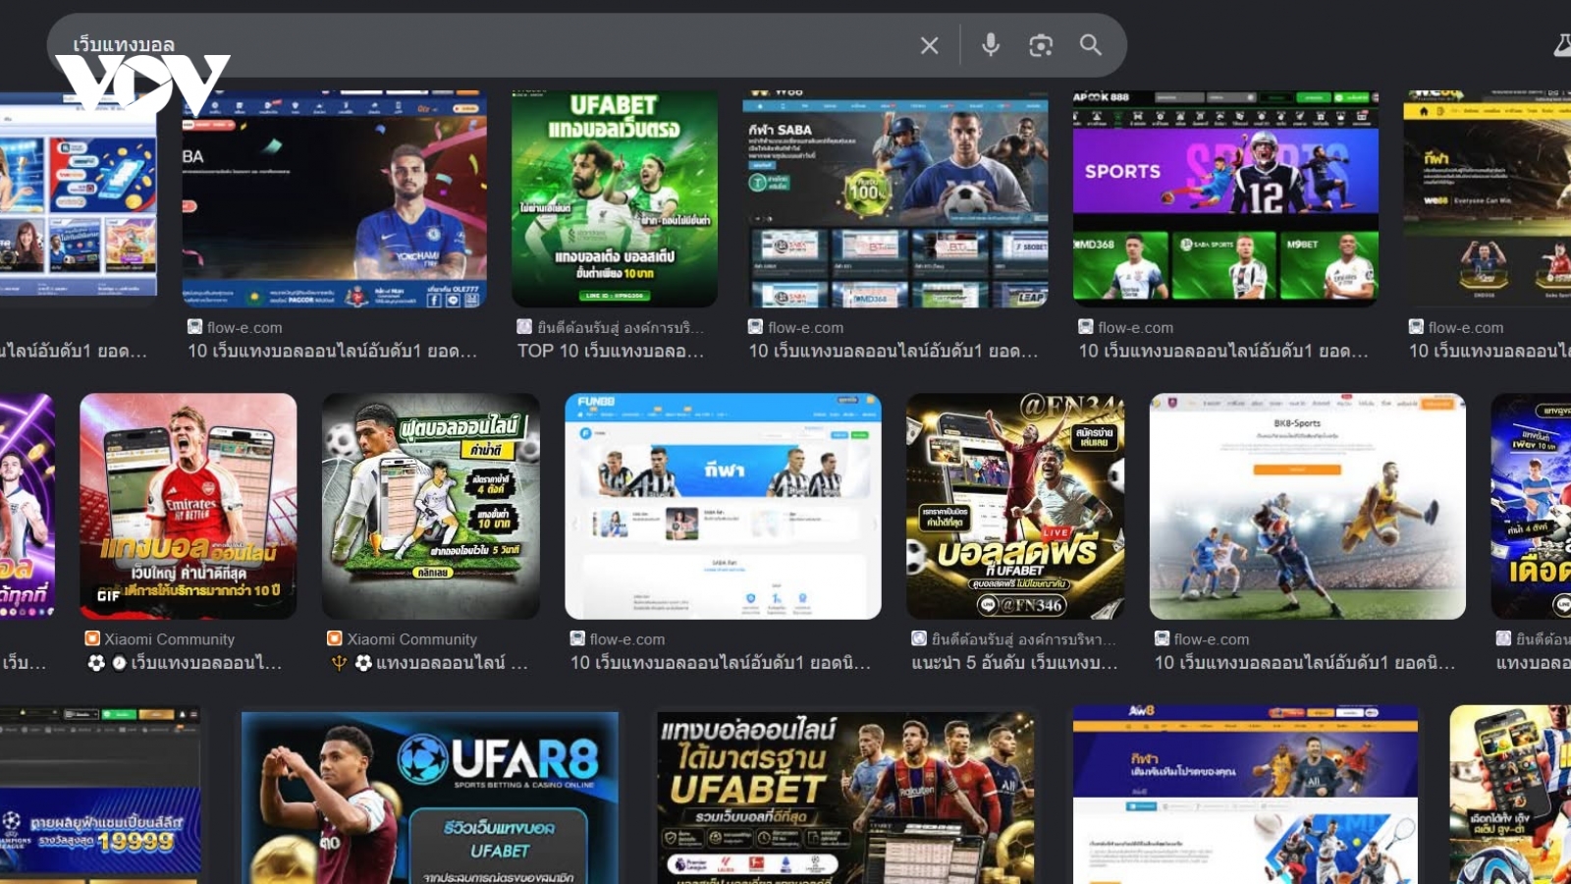This screenshot has height=884, width=1571.
Task: Click flow-e.com favicon below BK8-Sports image
Action: (x=1162, y=638)
